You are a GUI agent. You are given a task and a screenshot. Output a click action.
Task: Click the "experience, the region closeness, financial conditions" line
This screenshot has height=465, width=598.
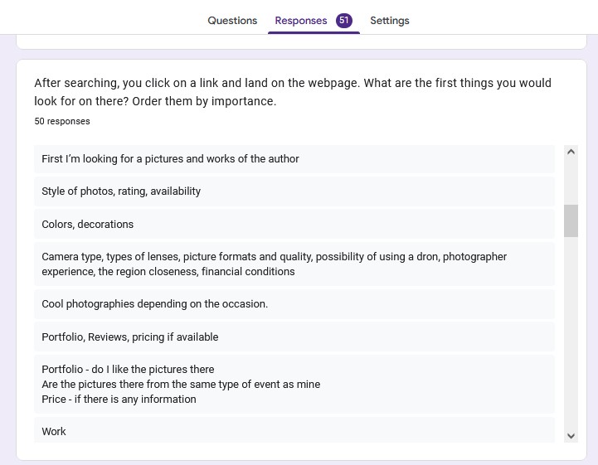tap(168, 272)
